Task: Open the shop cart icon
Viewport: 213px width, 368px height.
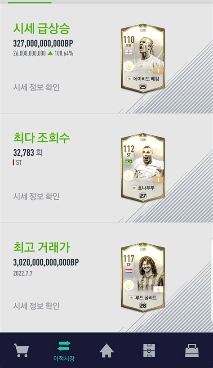Action: pyautogui.click(x=21, y=350)
